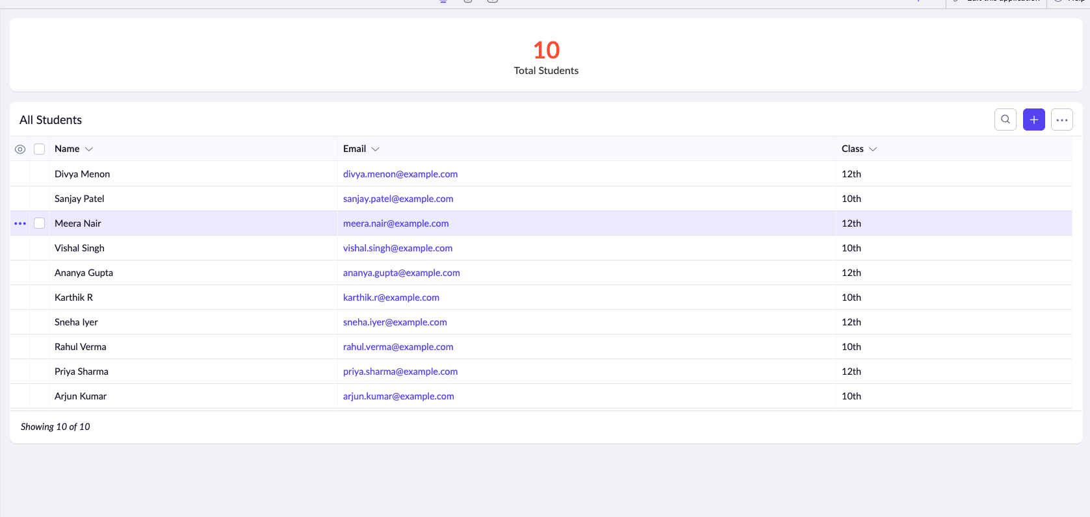Click the 12th class cell for Ananya Gupta

tap(954, 273)
